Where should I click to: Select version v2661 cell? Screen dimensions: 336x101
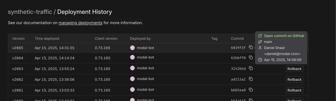point(18,90)
